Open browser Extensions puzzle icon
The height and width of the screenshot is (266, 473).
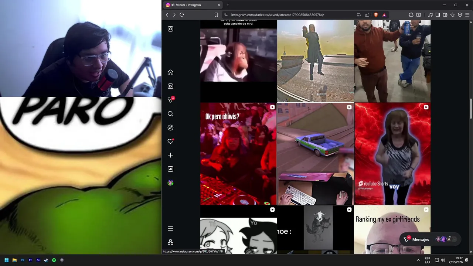[411, 15]
